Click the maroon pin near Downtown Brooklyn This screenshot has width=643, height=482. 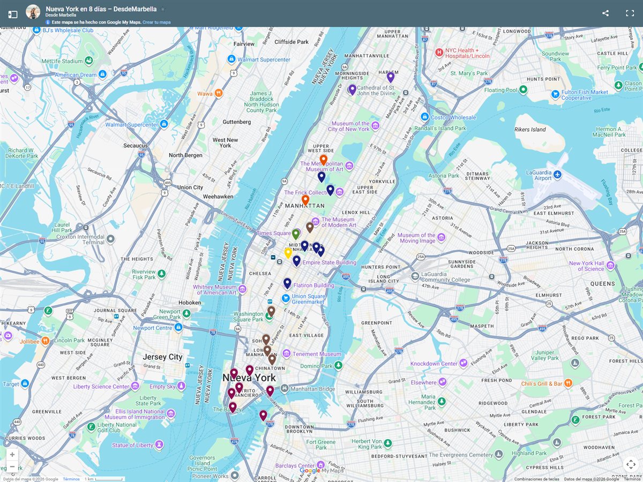pyautogui.click(x=263, y=415)
